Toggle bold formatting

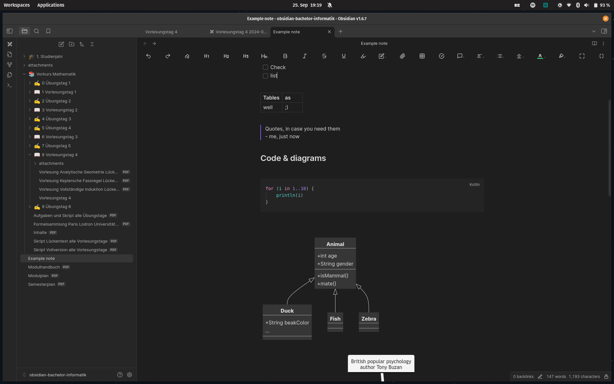tap(285, 56)
